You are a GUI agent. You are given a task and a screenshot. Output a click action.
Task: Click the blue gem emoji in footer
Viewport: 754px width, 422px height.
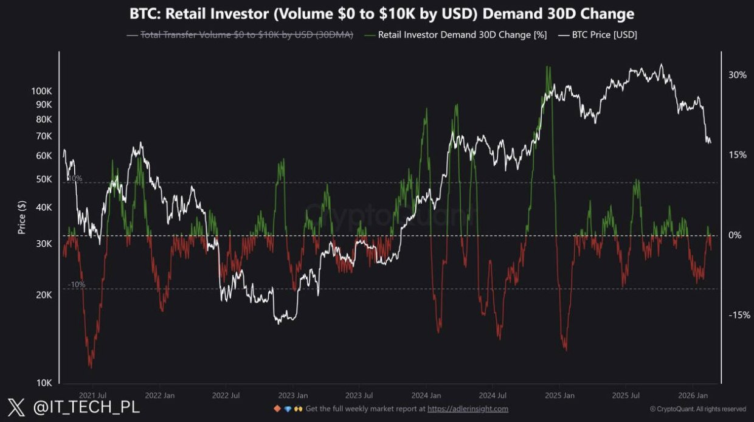288,409
